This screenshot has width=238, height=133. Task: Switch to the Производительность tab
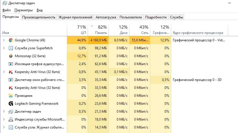tap(39, 17)
